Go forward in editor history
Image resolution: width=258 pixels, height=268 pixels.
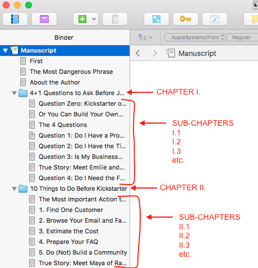click(x=155, y=53)
